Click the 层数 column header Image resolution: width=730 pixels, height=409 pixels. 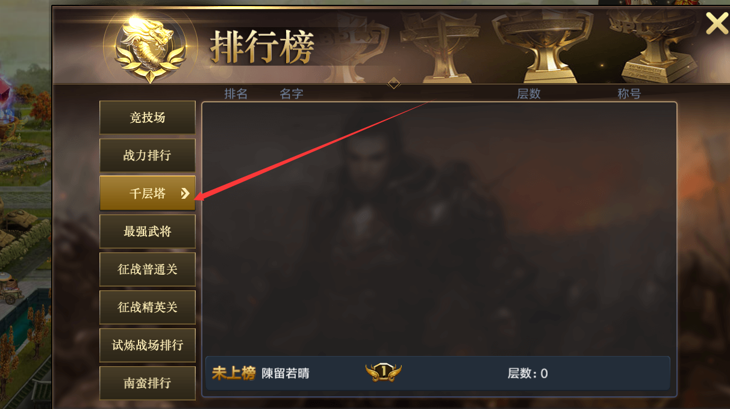[529, 94]
